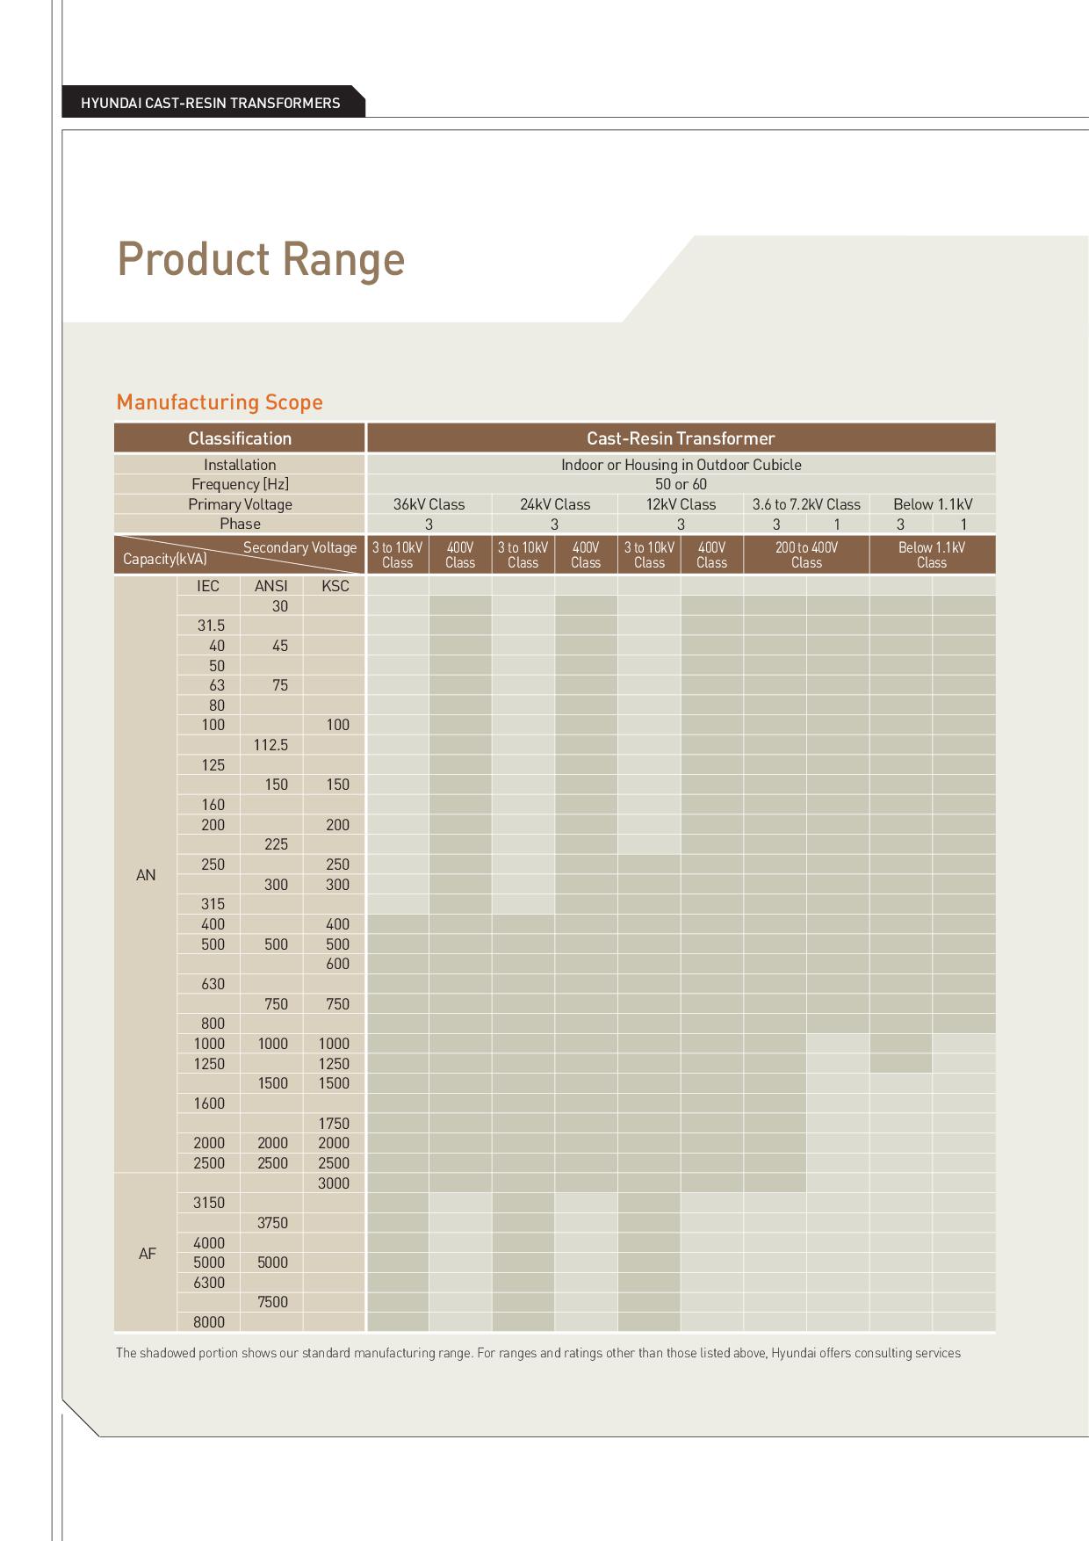Screen dimensions: 1089x1541
Task: Click the 3.6 to 7.2kV Class cell
Action: [x=806, y=504]
